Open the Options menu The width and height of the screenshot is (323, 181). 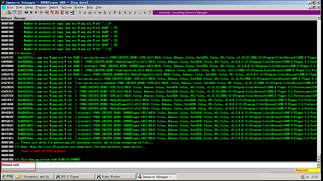[66, 7]
